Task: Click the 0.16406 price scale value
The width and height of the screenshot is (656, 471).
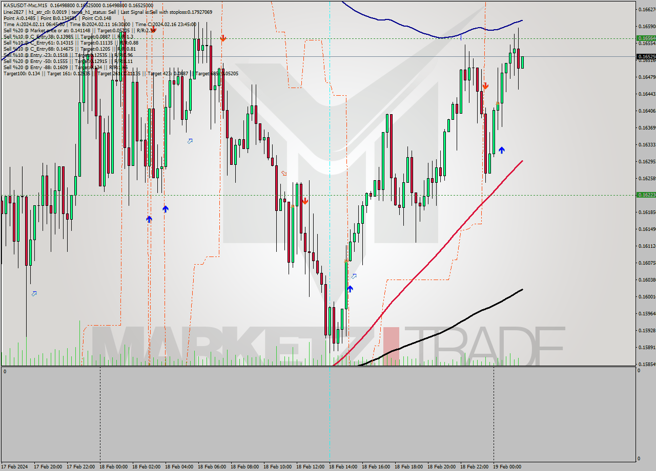Action: (x=647, y=111)
